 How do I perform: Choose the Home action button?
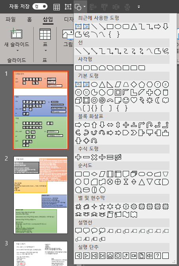110,255
